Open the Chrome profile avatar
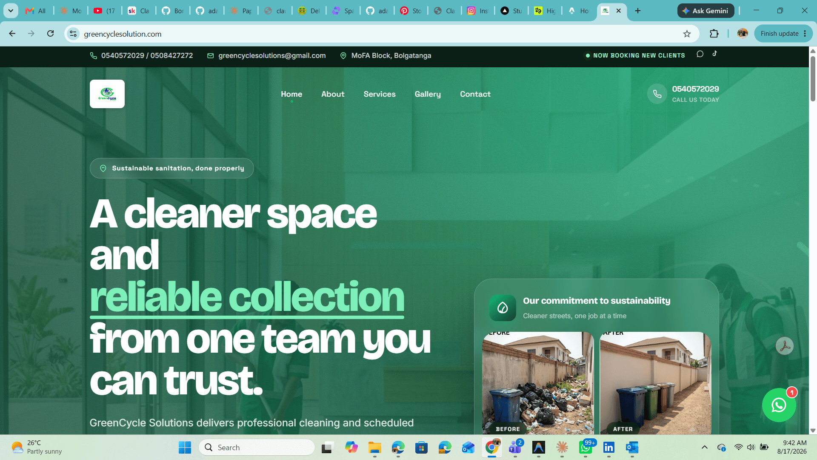Viewport: 817px width, 460px height. click(x=743, y=34)
